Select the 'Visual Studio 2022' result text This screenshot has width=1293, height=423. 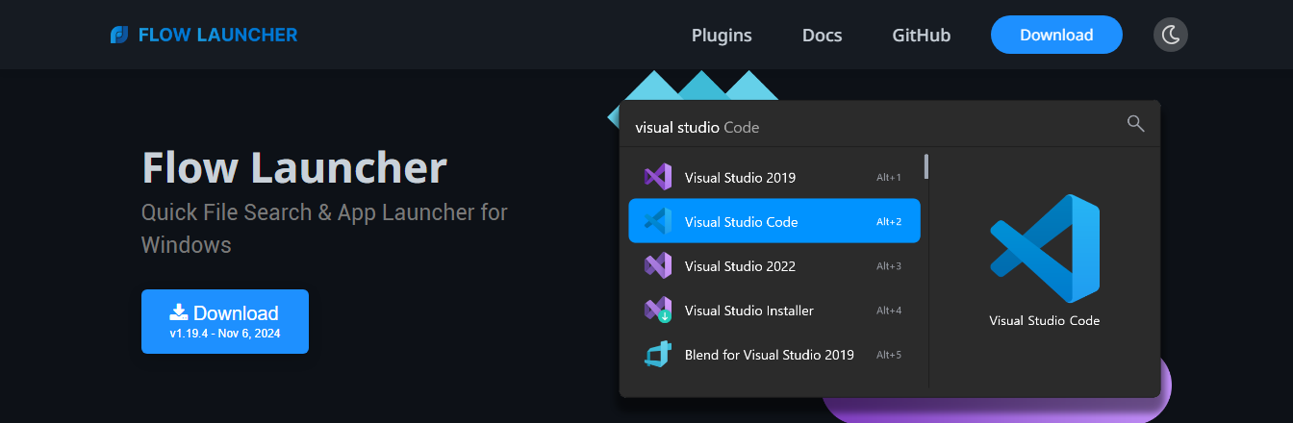(740, 266)
